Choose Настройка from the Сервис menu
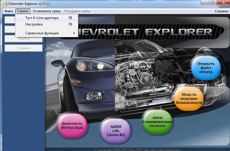The height and width of the screenshot is (151, 230). coord(47,24)
